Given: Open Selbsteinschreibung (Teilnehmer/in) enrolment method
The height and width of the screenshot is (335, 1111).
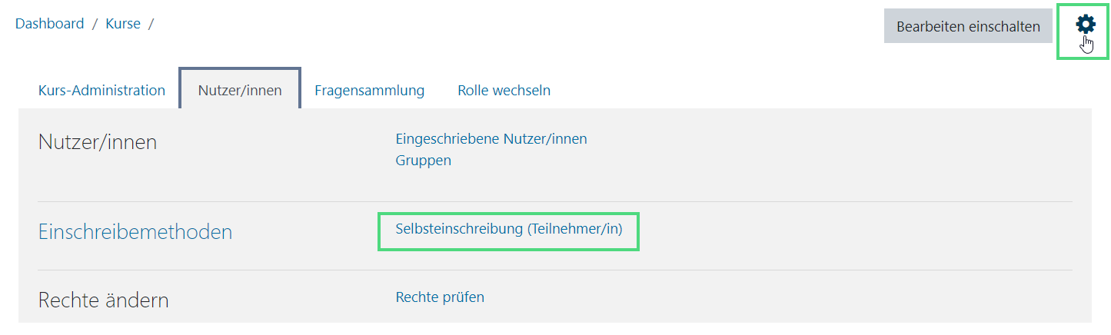Looking at the screenshot, I should (x=509, y=229).
